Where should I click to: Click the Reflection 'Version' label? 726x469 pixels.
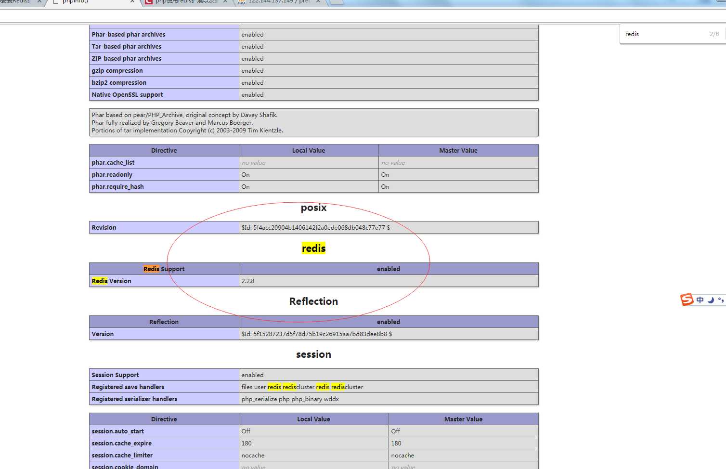[x=103, y=334]
